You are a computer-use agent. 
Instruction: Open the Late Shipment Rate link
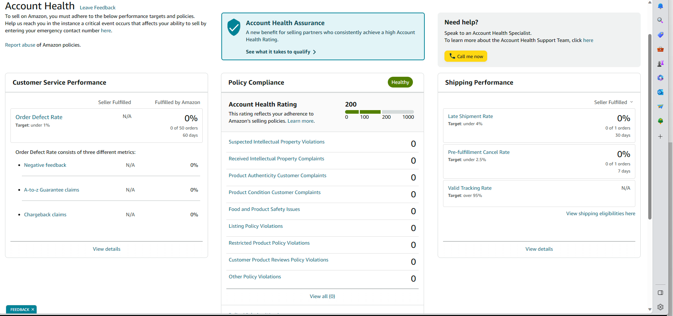470,116
